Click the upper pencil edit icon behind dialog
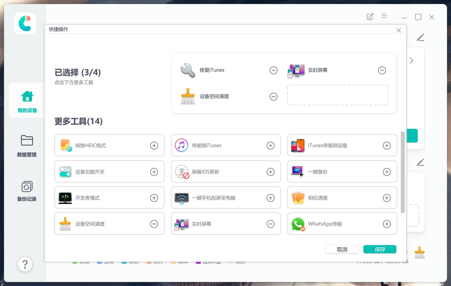The height and width of the screenshot is (286, 451). tap(420, 38)
